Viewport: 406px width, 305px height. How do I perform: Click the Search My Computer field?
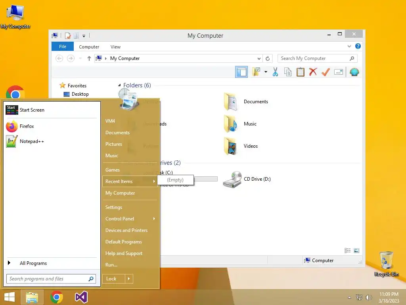(x=318, y=58)
